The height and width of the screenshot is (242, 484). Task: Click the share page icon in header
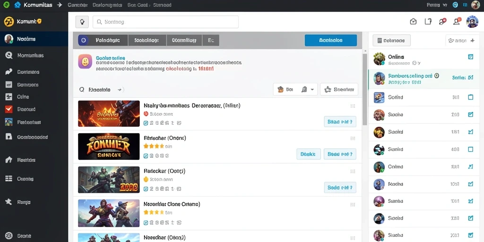(428, 21)
